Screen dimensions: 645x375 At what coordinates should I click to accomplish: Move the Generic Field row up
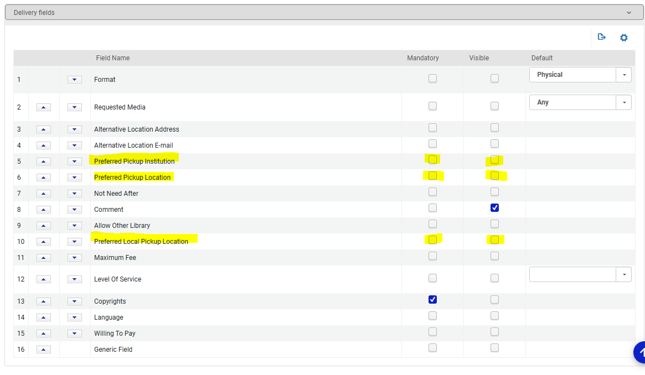(43, 349)
